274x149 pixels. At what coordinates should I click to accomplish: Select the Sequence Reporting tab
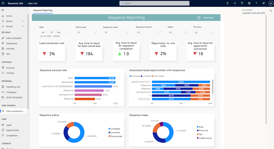coord(43,10)
